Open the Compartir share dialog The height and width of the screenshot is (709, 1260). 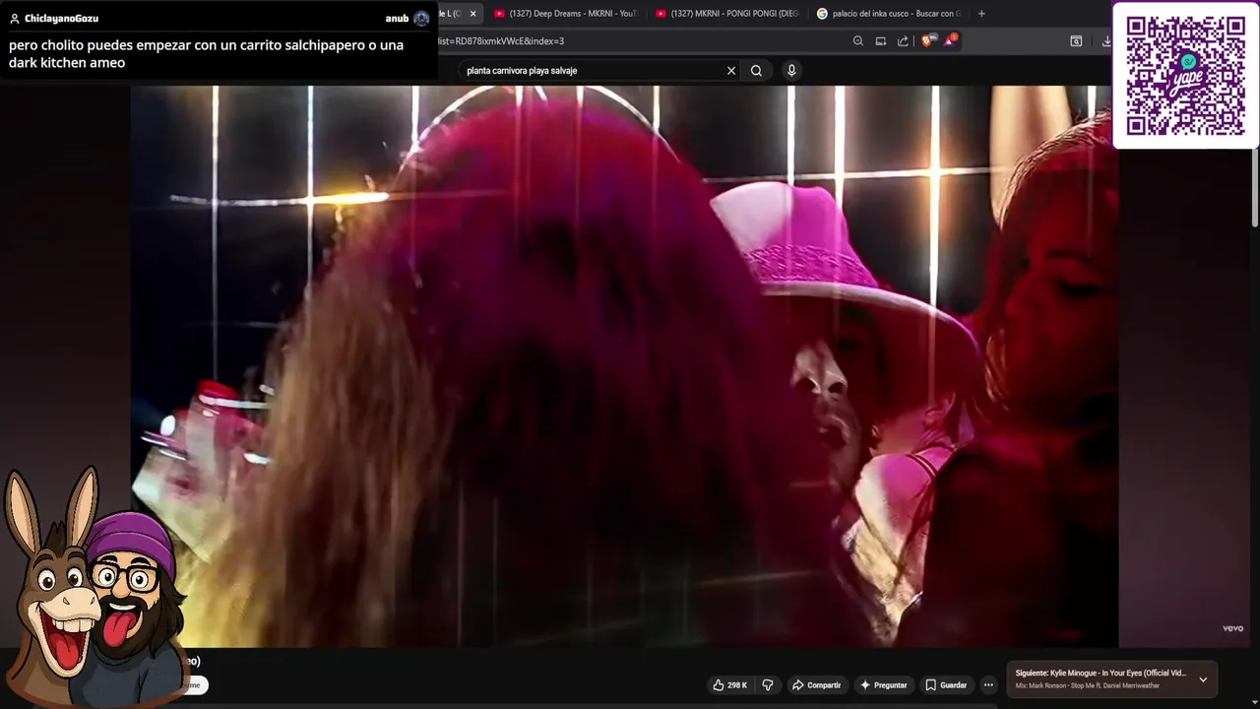pos(816,685)
